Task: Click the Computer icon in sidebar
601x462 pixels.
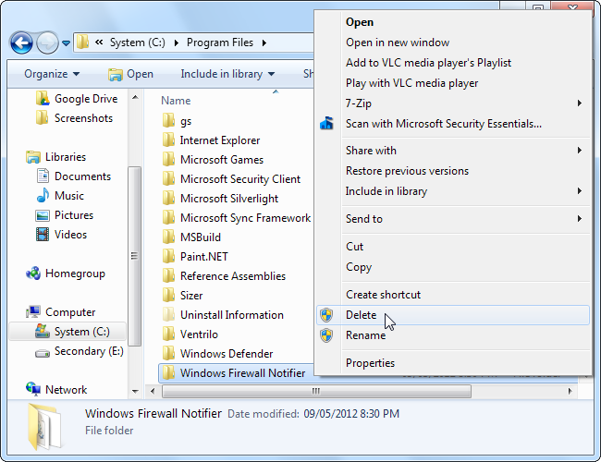Action: point(33,311)
